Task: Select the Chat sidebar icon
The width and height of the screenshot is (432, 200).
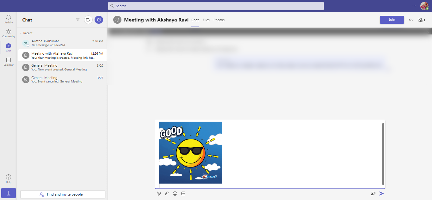Action: (x=9, y=47)
